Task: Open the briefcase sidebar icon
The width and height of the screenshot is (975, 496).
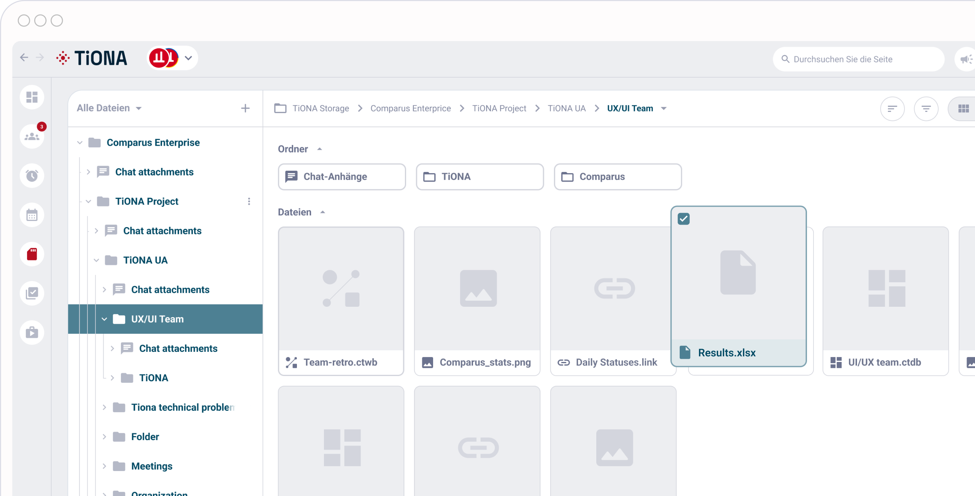Action: 32,333
